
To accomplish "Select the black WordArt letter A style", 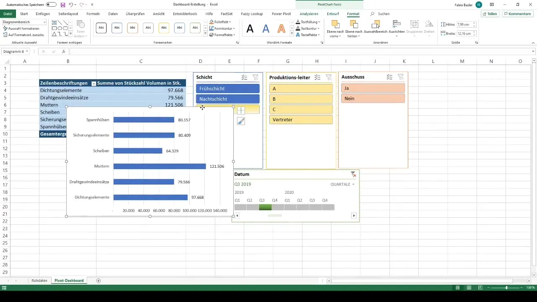I will [250, 29].
